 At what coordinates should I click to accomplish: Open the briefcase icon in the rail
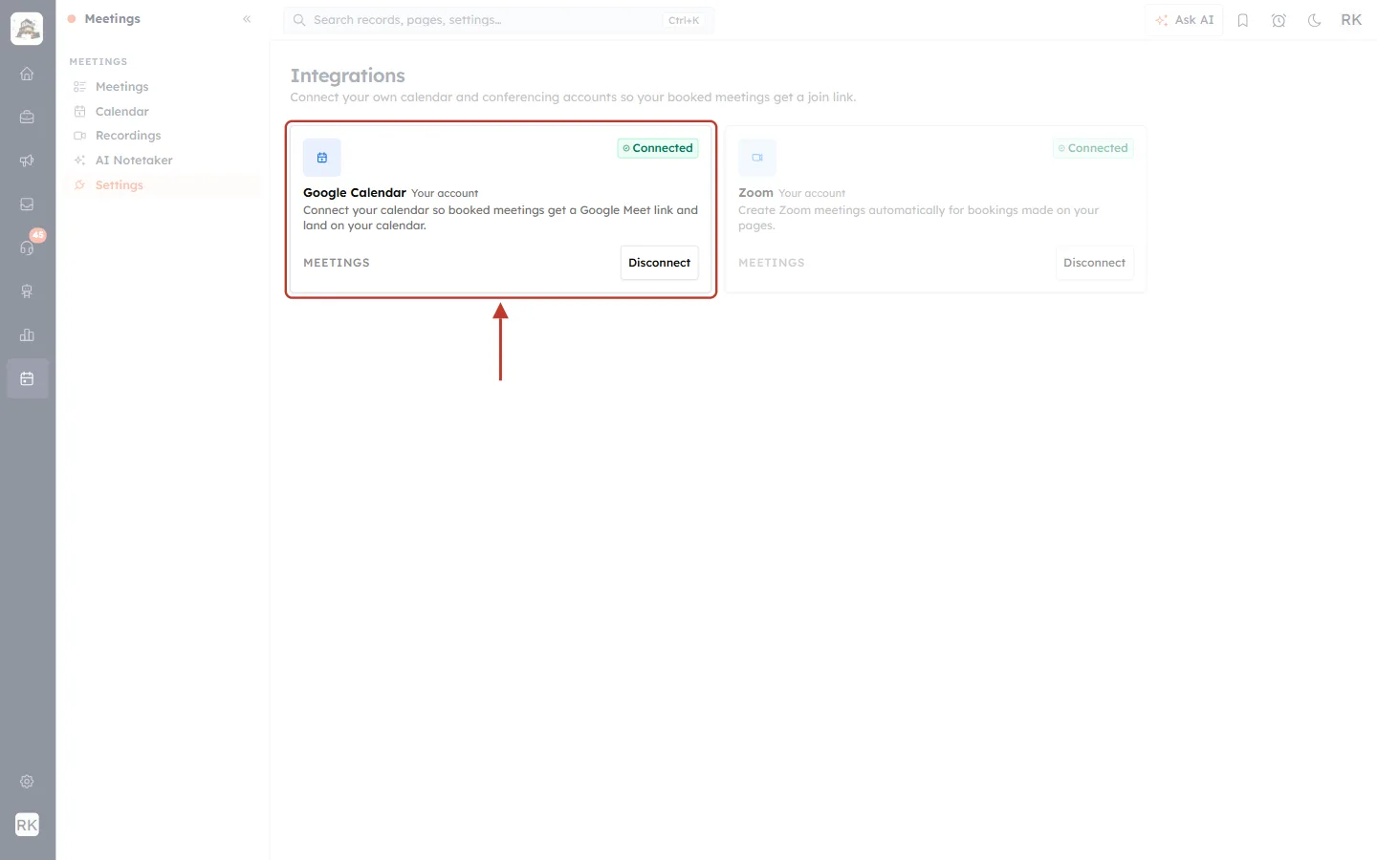click(x=27, y=118)
